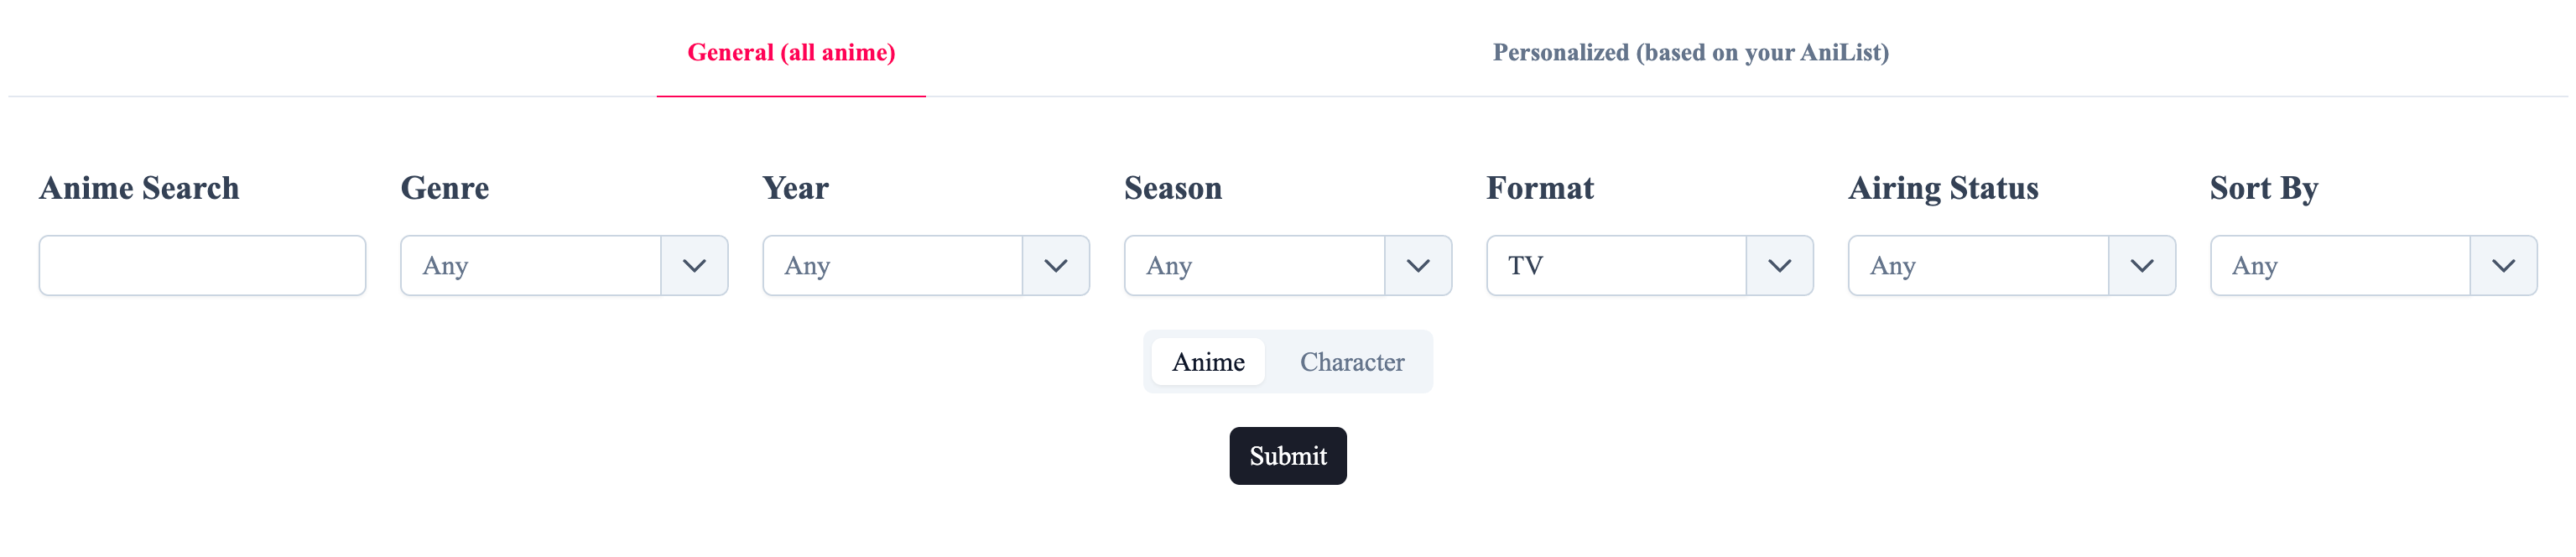Screen dimensions: 2576x557
Task: Switch to the General (all anime) tab
Action: pyautogui.click(x=791, y=52)
